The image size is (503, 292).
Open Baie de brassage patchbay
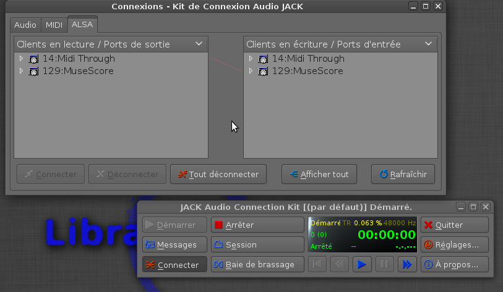point(257,264)
